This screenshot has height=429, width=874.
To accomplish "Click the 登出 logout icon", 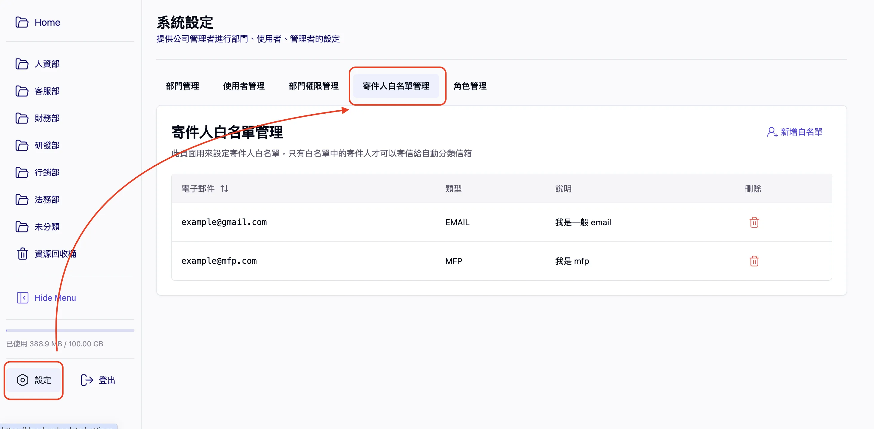I will pos(86,380).
